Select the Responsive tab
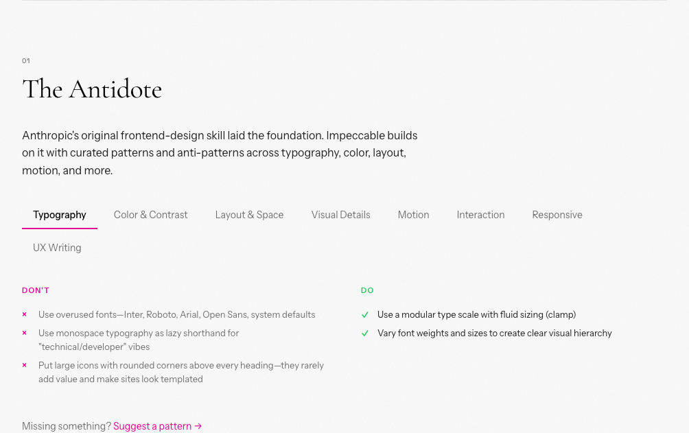Viewport: 689px width, 433px height. tap(557, 215)
